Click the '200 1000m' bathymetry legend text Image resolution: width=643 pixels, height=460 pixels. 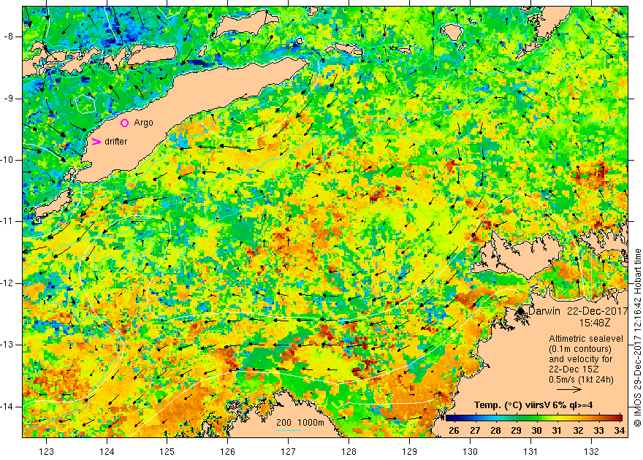coord(300,423)
